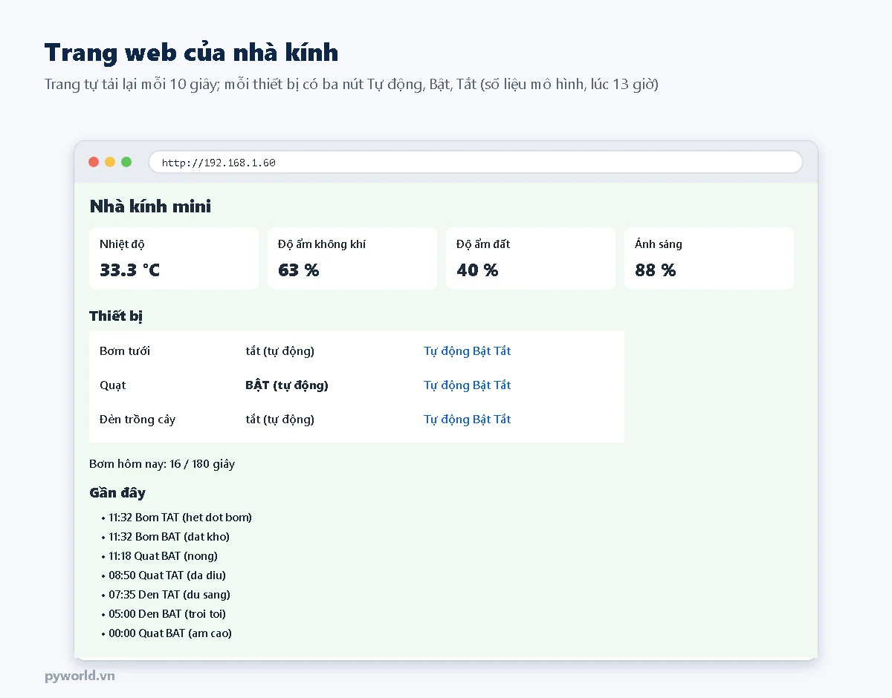The image size is (892, 698).
Task: Click the Độ ẩm không khí label
Action: (322, 244)
